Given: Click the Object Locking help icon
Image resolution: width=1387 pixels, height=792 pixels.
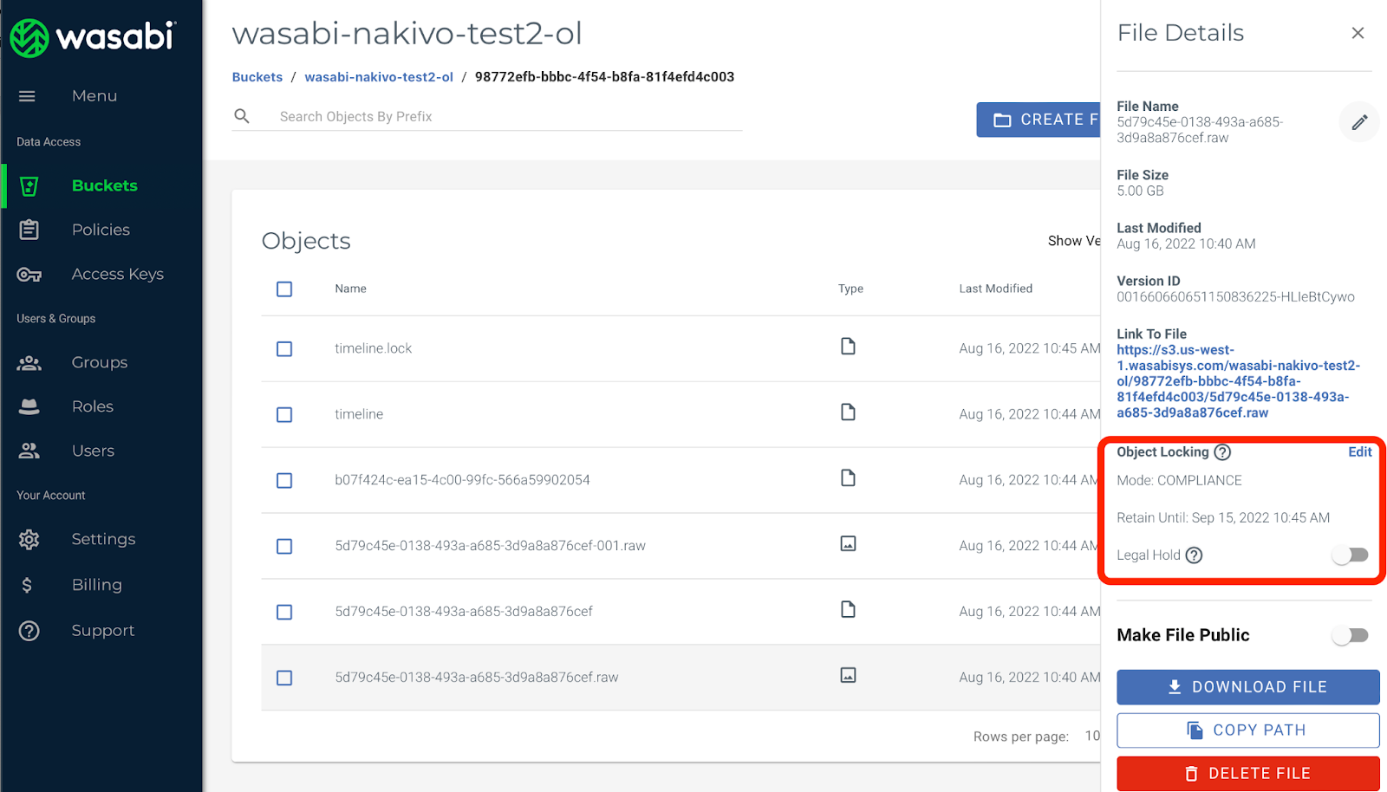Looking at the screenshot, I should pyautogui.click(x=1222, y=452).
